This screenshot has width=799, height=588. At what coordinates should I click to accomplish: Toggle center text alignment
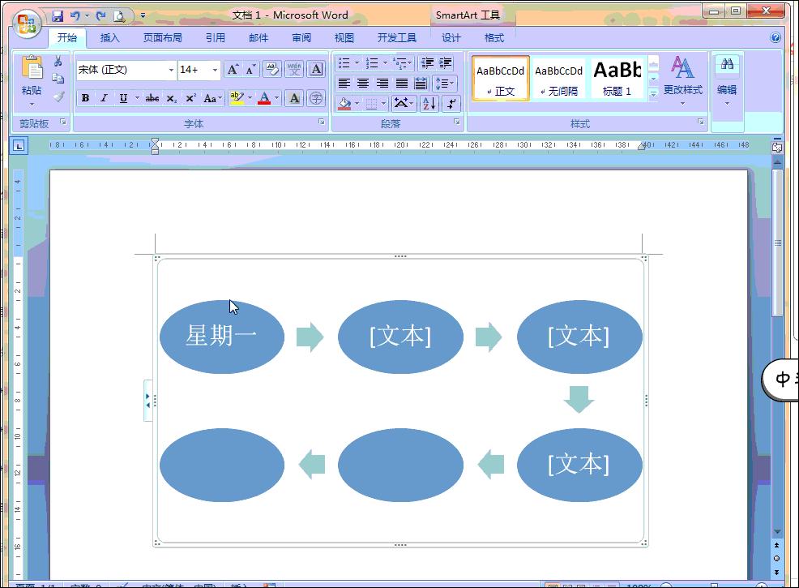[x=363, y=84]
